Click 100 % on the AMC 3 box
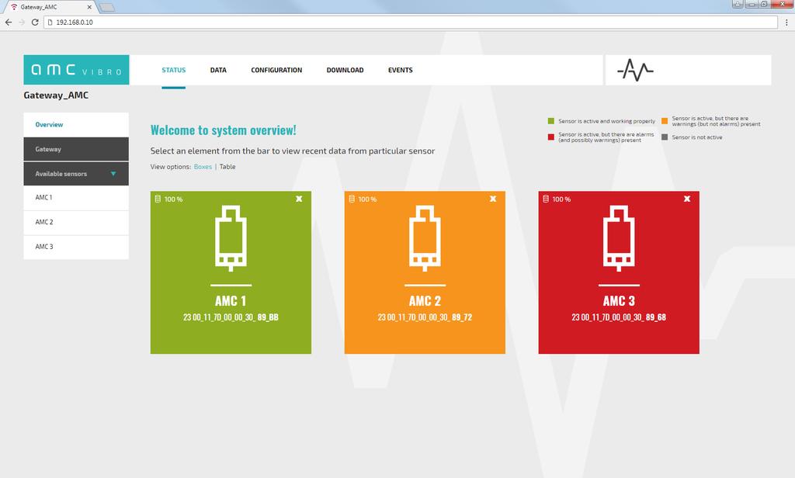795x478 pixels. (561, 199)
